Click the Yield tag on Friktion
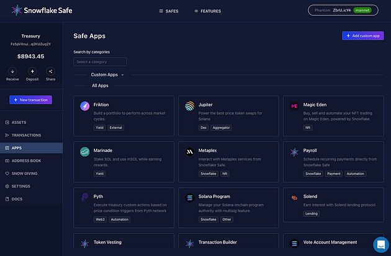Viewport: 391px width, 256px height. click(x=99, y=128)
